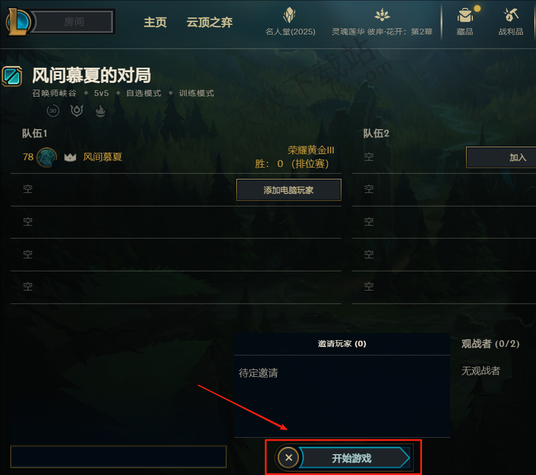Viewport: 536px width, 475px height.
Task: Switch to the 云顶之弈 tab
Action: [209, 22]
